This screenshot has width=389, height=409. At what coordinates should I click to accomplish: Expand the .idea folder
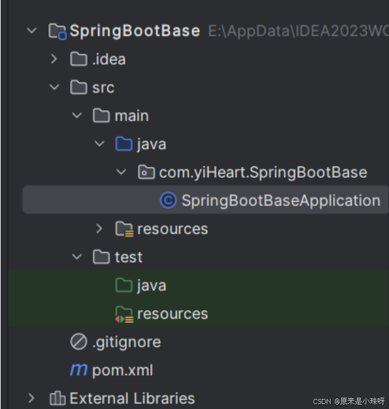(54, 59)
